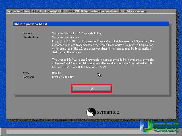Click the Symantec logo icon

(91, 112)
